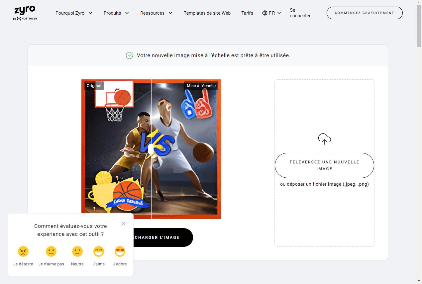
Task: Click the 'Comment évaluez-vous' survey question
Action: coord(70,230)
